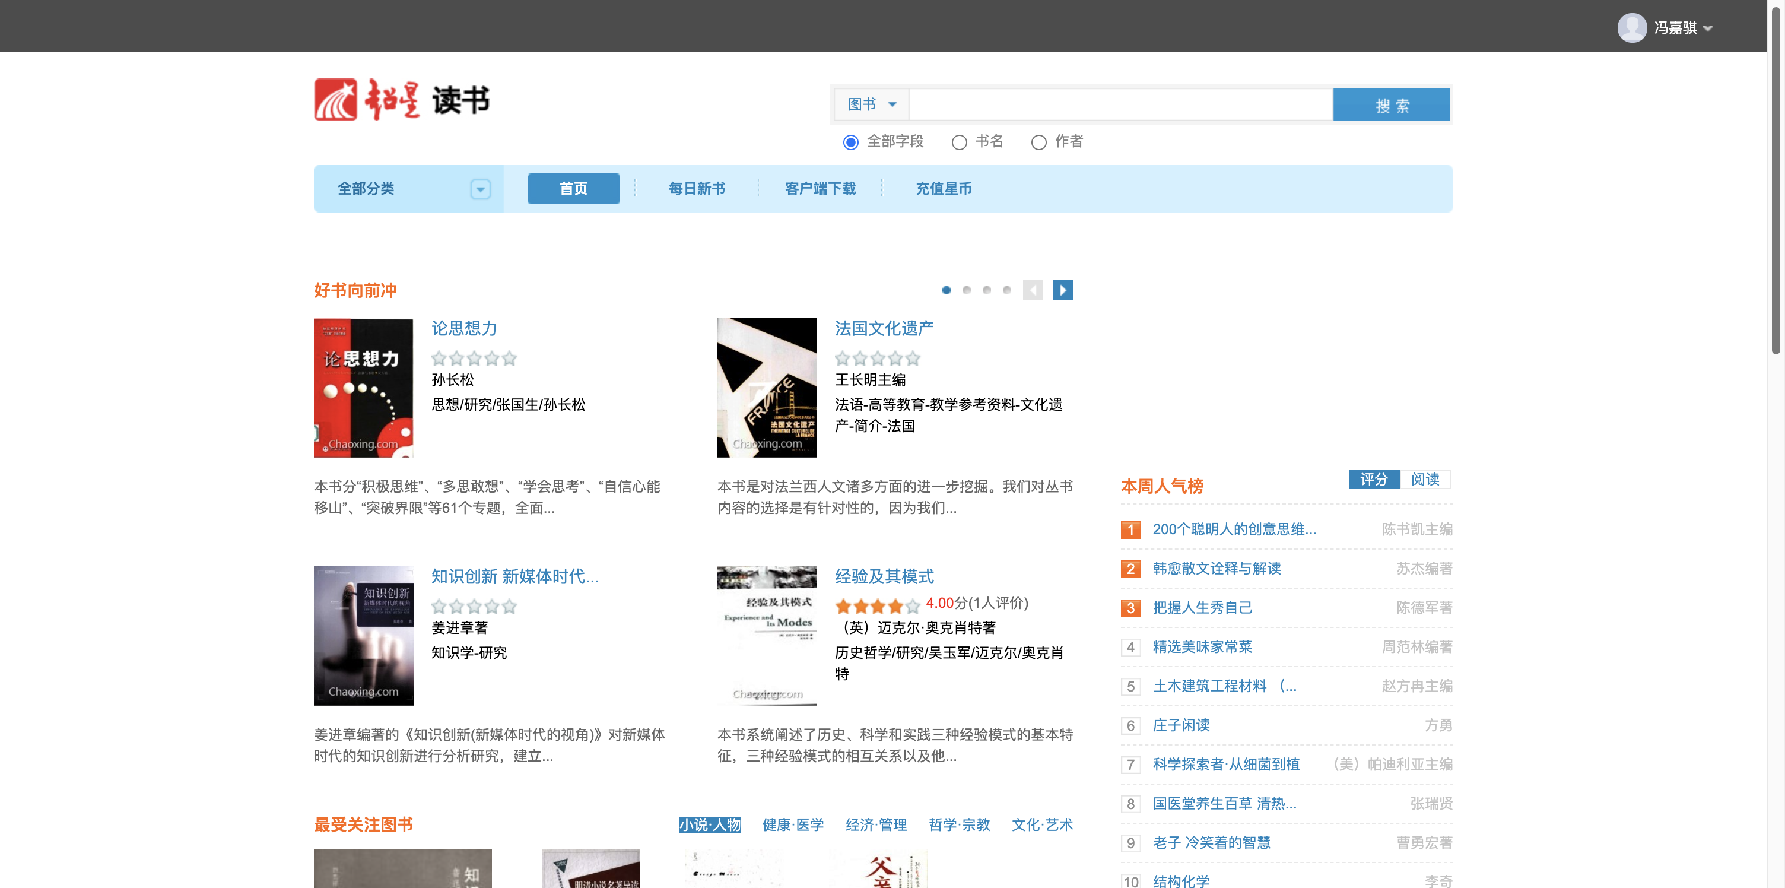Select the 文化·艺术 category tab
The width and height of the screenshot is (1785, 888).
[1042, 825]
